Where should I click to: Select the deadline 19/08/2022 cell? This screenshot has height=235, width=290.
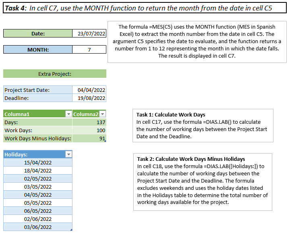(x=89, y=98)
